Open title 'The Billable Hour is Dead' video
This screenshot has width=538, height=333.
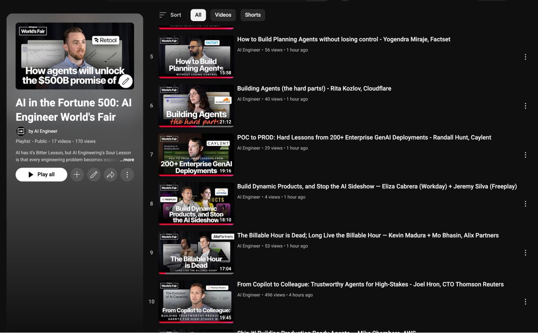(368, 235)
